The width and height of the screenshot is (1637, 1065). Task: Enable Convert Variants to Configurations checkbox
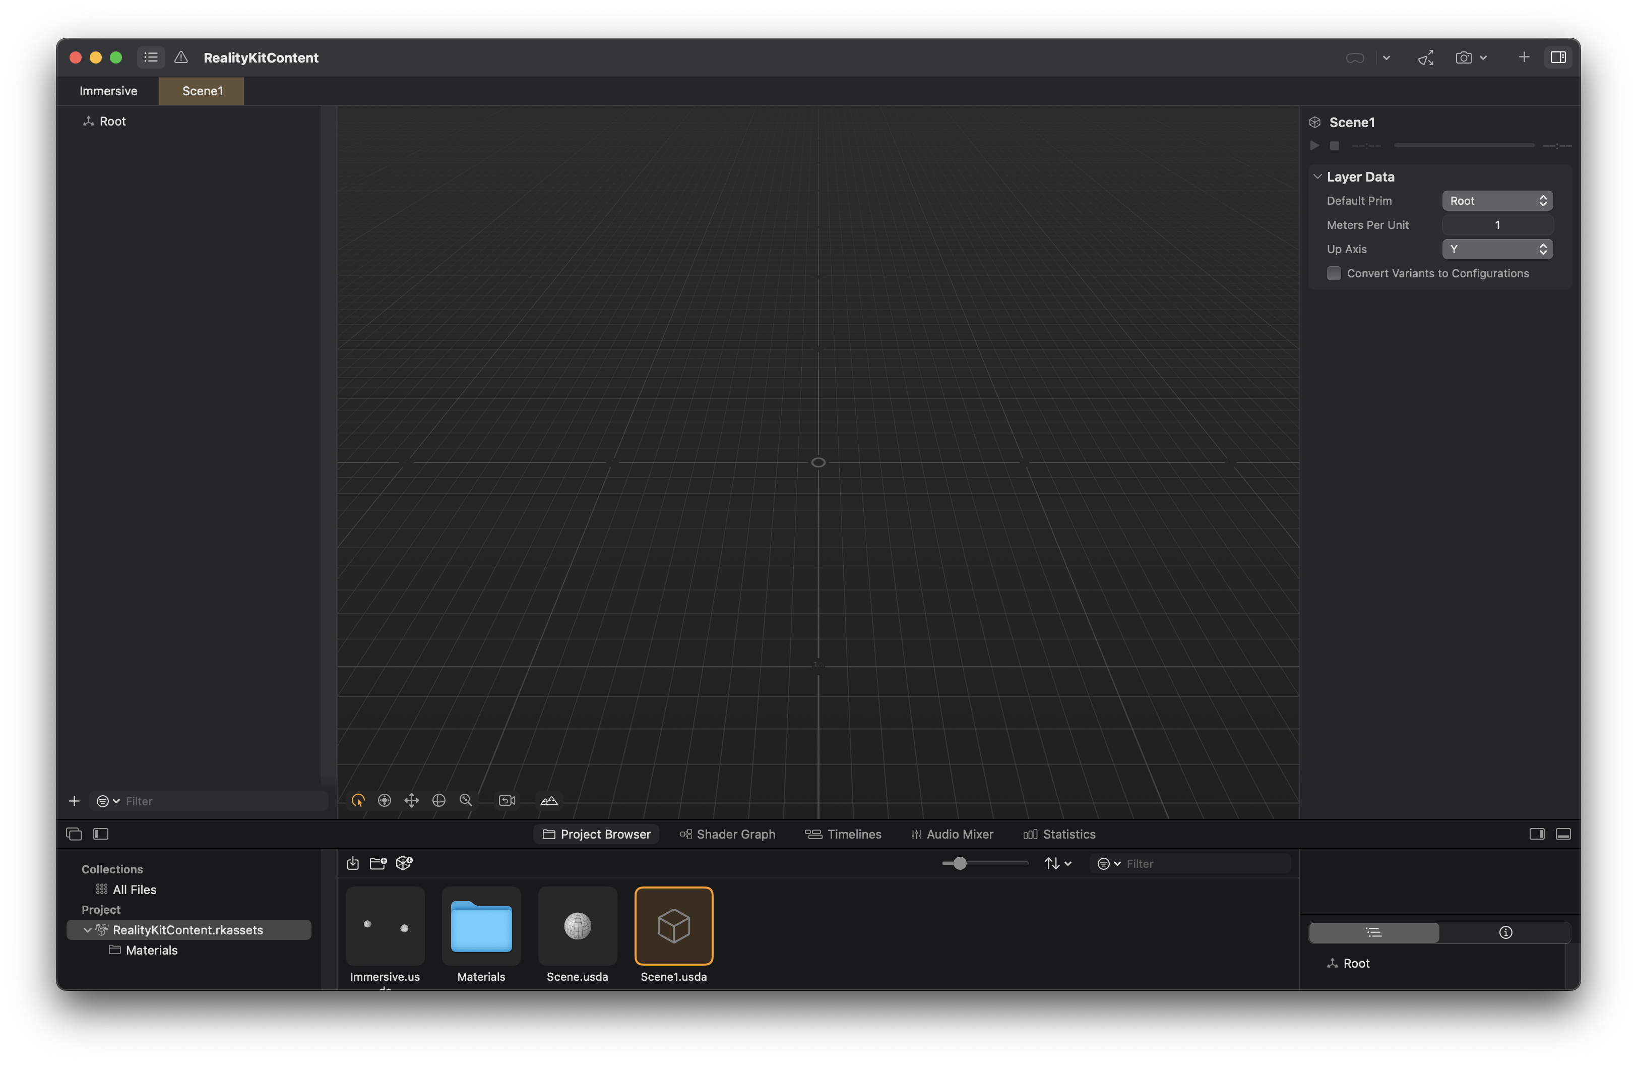(x=1334, y=273)
